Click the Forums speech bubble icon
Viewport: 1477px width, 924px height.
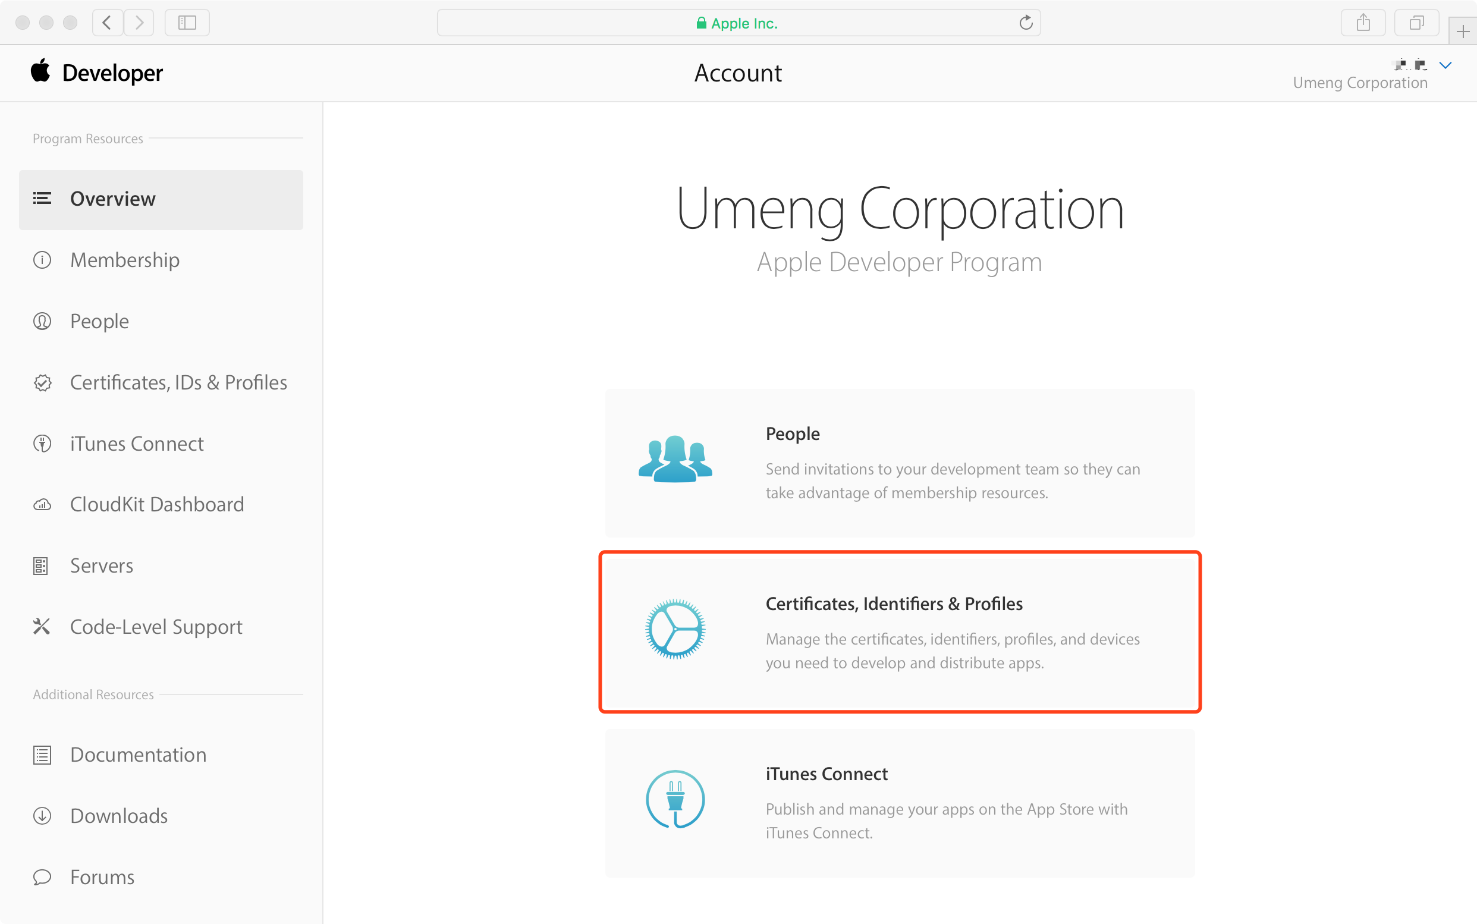coord(42,878)
